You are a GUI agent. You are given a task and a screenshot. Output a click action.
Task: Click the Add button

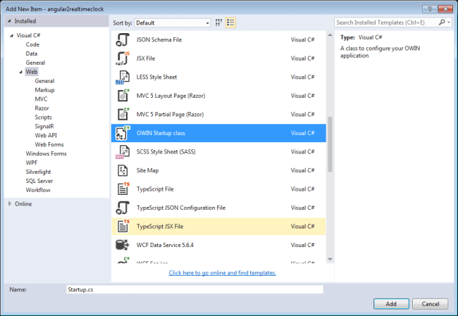(391, 304)
